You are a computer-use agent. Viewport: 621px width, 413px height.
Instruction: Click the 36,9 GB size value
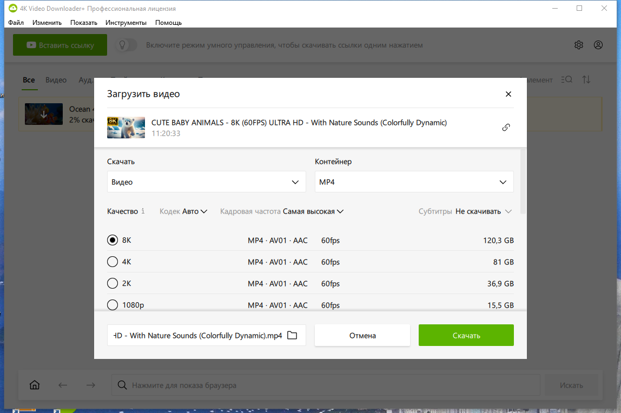pyautogui.click(x=500, y=284)
